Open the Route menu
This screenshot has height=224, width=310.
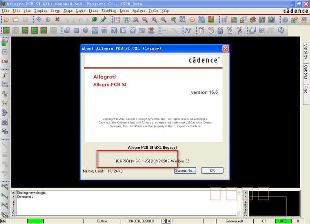click(x=124, y=11)
